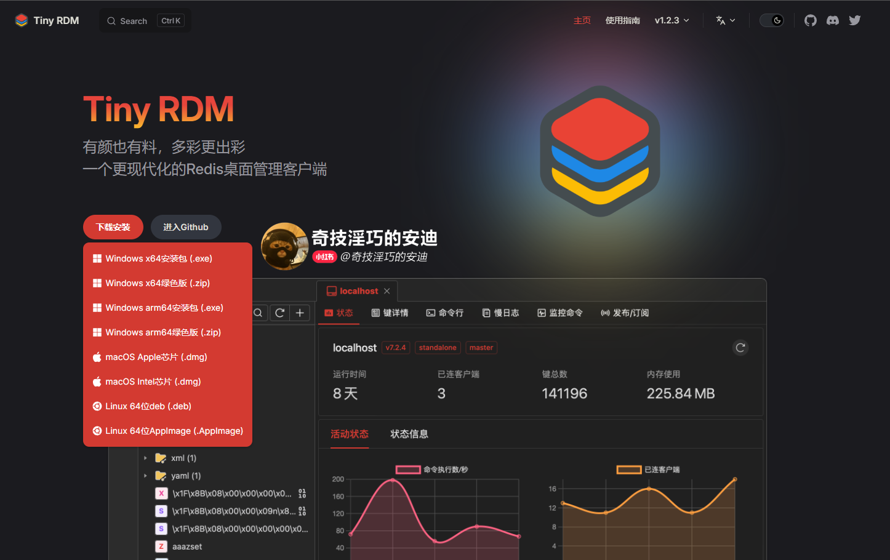This screenshot has width=890, height=560.
Task: Select Windows x64安装包 (.exe)
Action: click(167, 258)
